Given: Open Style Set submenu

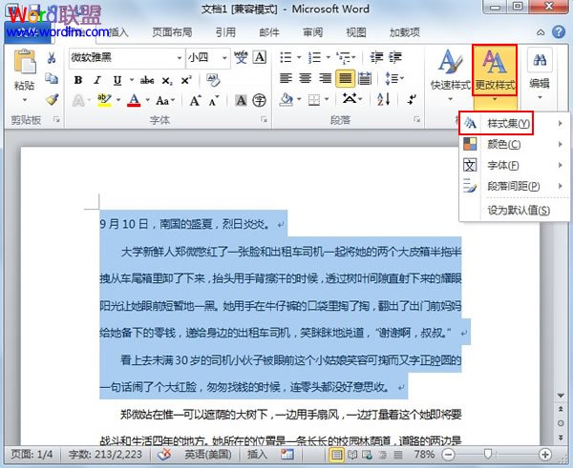Looking at the screenshot, I should point(513,124).
